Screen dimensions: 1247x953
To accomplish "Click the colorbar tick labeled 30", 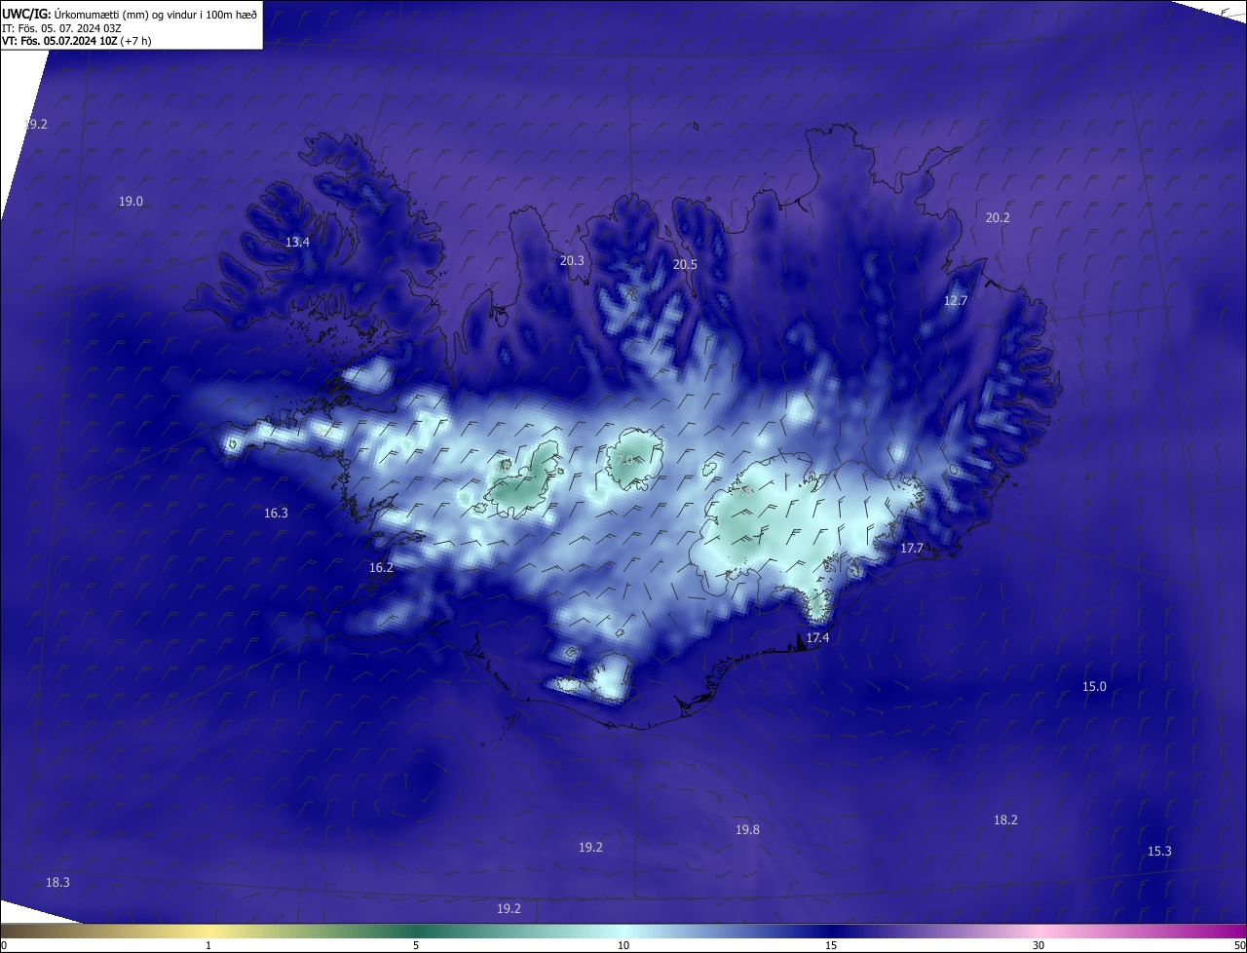I will point(1039,945).
